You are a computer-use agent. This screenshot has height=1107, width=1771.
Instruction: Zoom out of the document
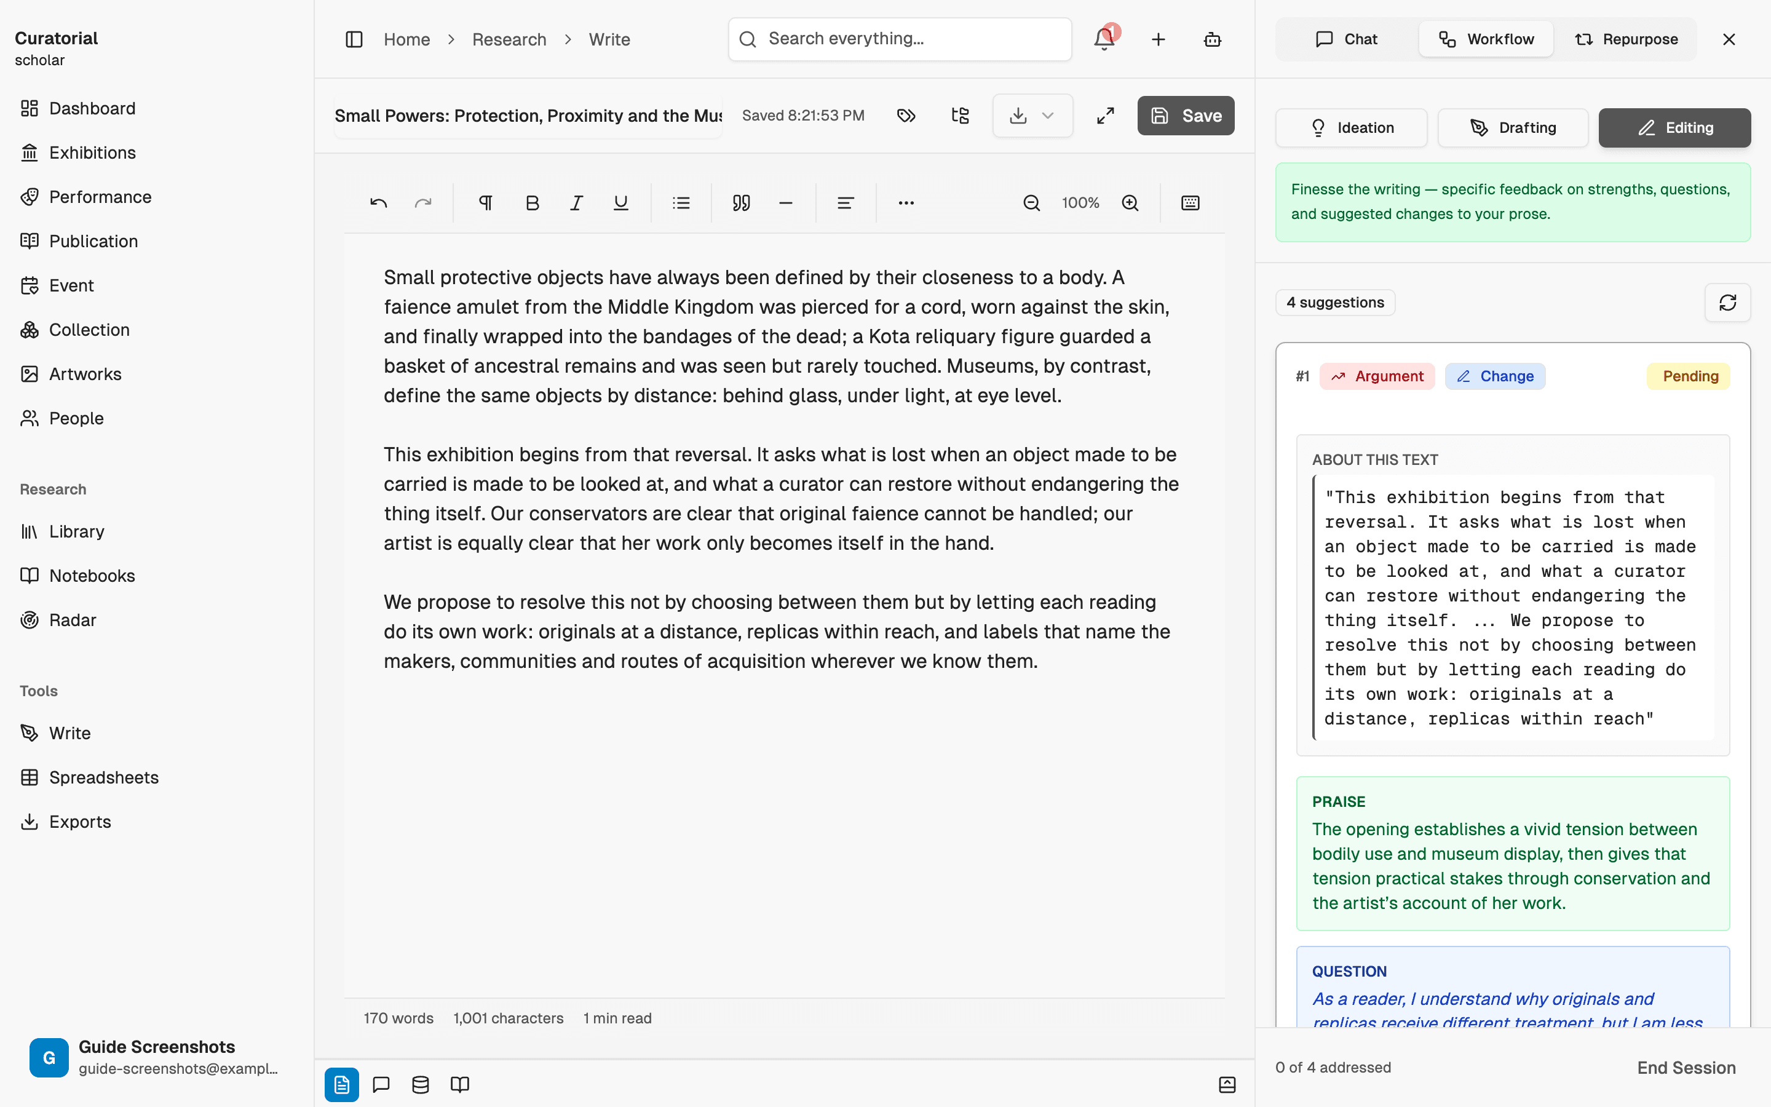1032,203
